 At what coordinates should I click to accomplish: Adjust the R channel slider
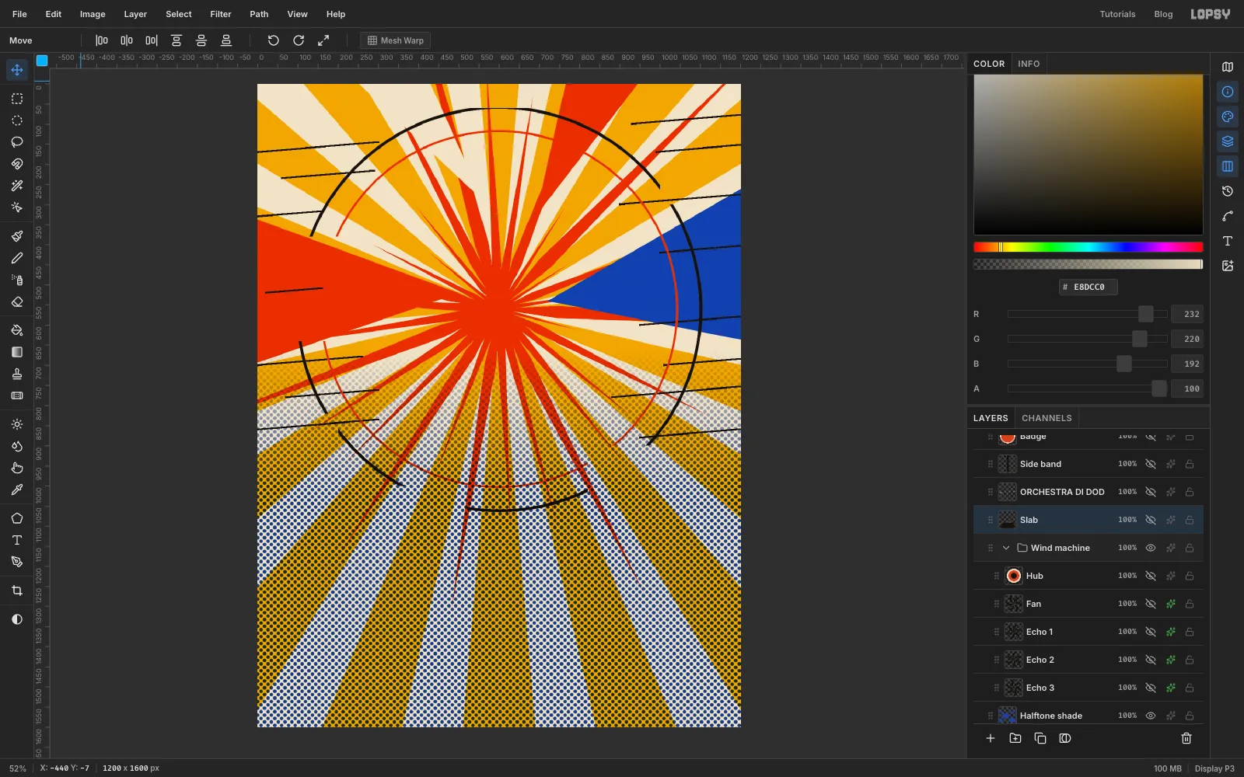(x=1087, y=314)
